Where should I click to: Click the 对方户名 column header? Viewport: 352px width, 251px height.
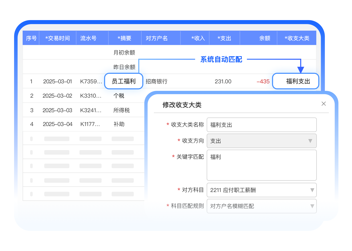[x=157, y=38]
